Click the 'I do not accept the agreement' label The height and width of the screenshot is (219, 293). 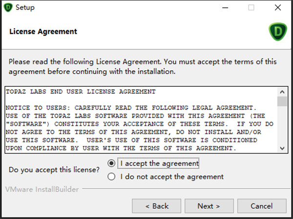(172, 177)
